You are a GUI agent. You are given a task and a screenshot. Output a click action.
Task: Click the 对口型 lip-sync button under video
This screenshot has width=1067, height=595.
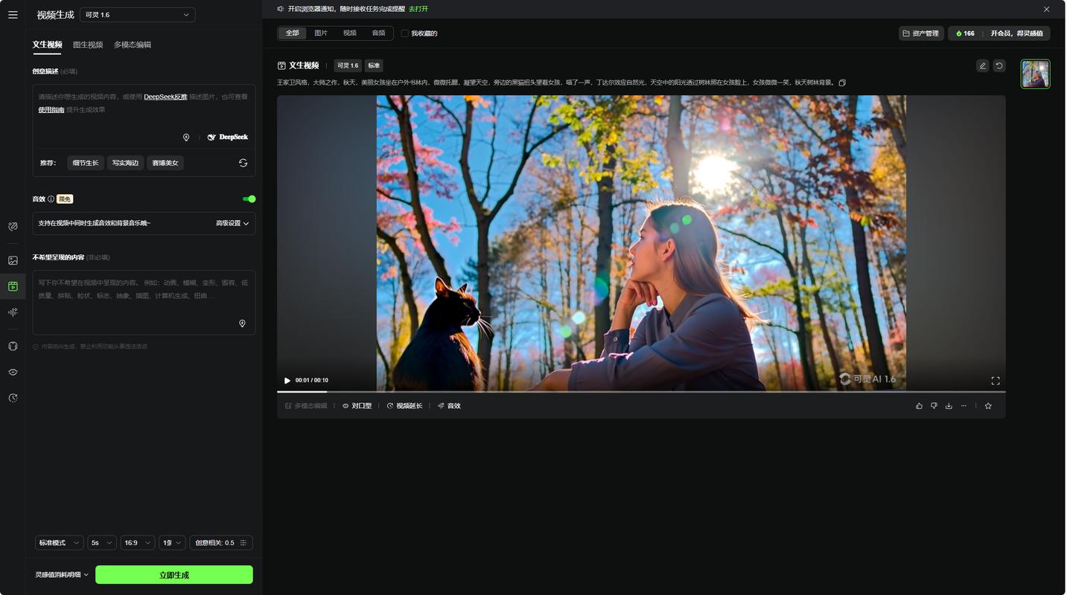[x=357, y=406]
